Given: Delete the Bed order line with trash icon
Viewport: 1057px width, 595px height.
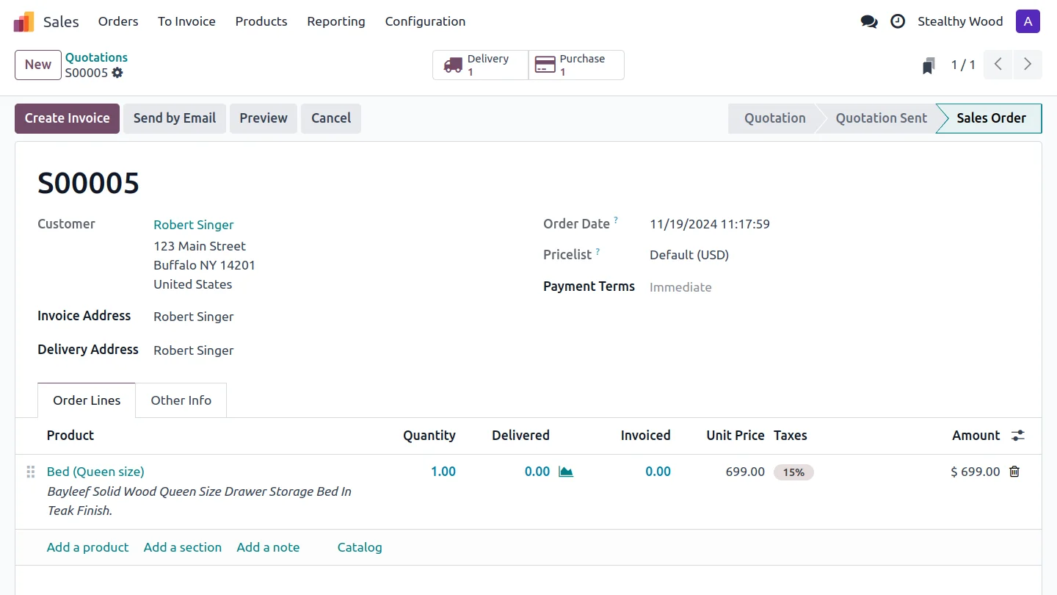Looking at the screenshot, I should pos(1014,472).
